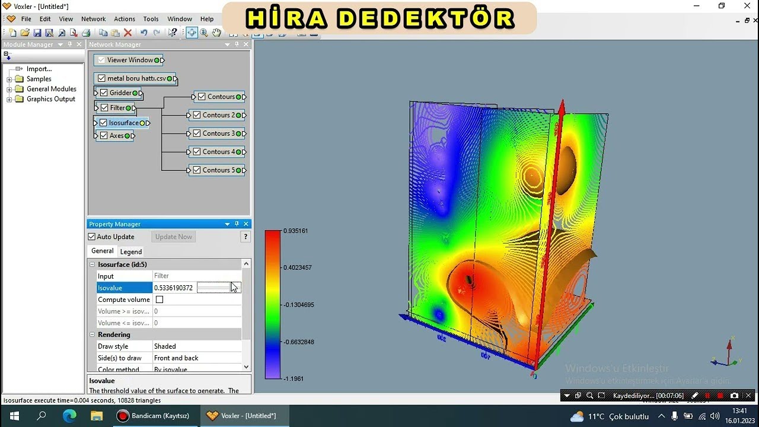Select the Zoom magnifier tool
Viewport: 759px width, 427px height.
coord(204,33)
